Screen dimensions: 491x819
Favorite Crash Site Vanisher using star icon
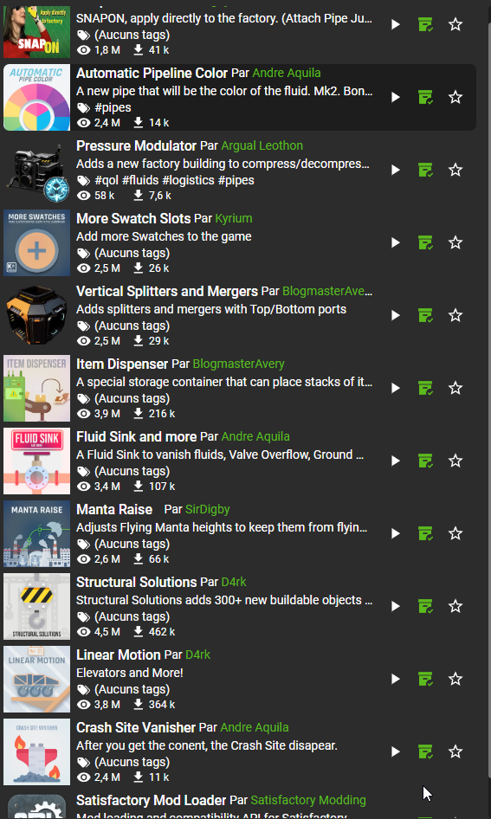(x=455, y=751)
